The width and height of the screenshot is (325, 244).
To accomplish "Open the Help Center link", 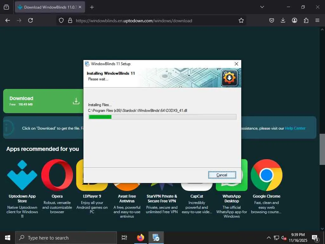I will 295,128.
